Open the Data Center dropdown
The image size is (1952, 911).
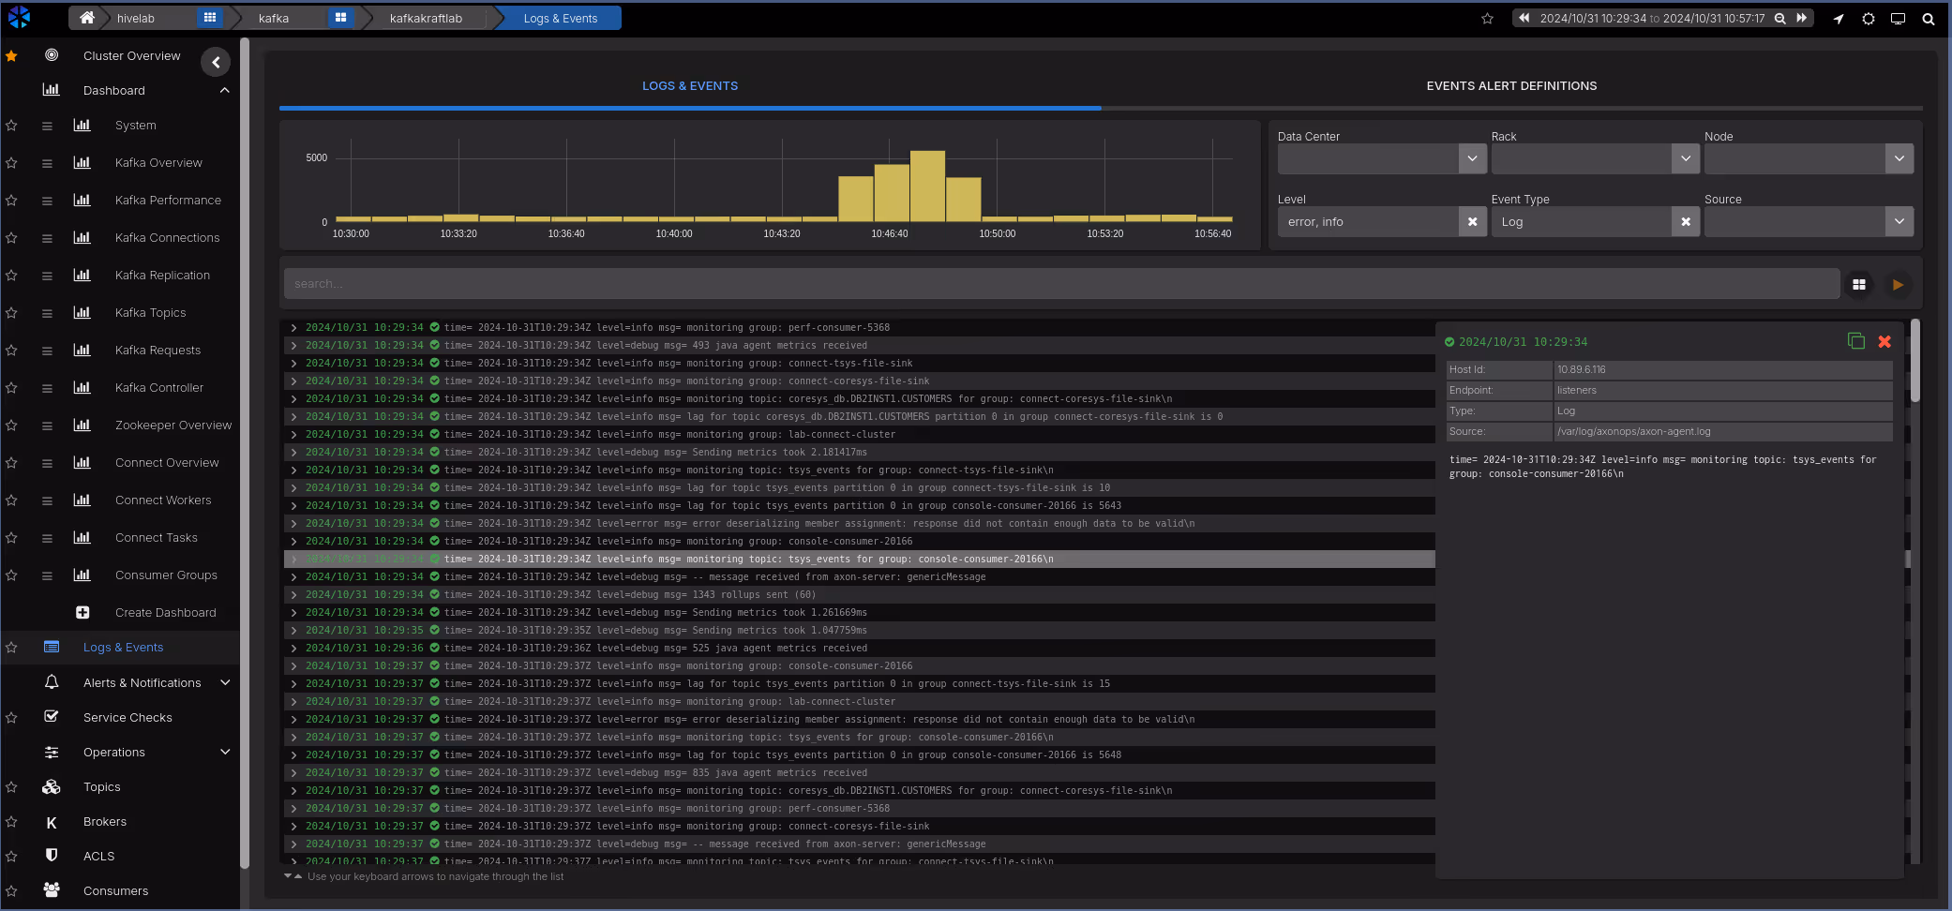coord(1472,158)
